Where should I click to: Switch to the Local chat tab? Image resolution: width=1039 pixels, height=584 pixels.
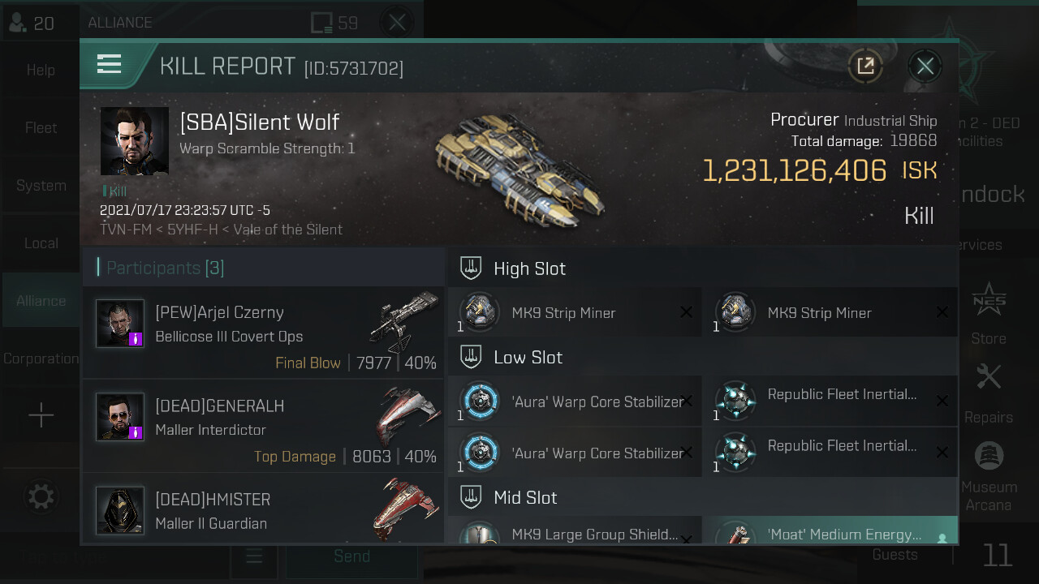[41, 243]
